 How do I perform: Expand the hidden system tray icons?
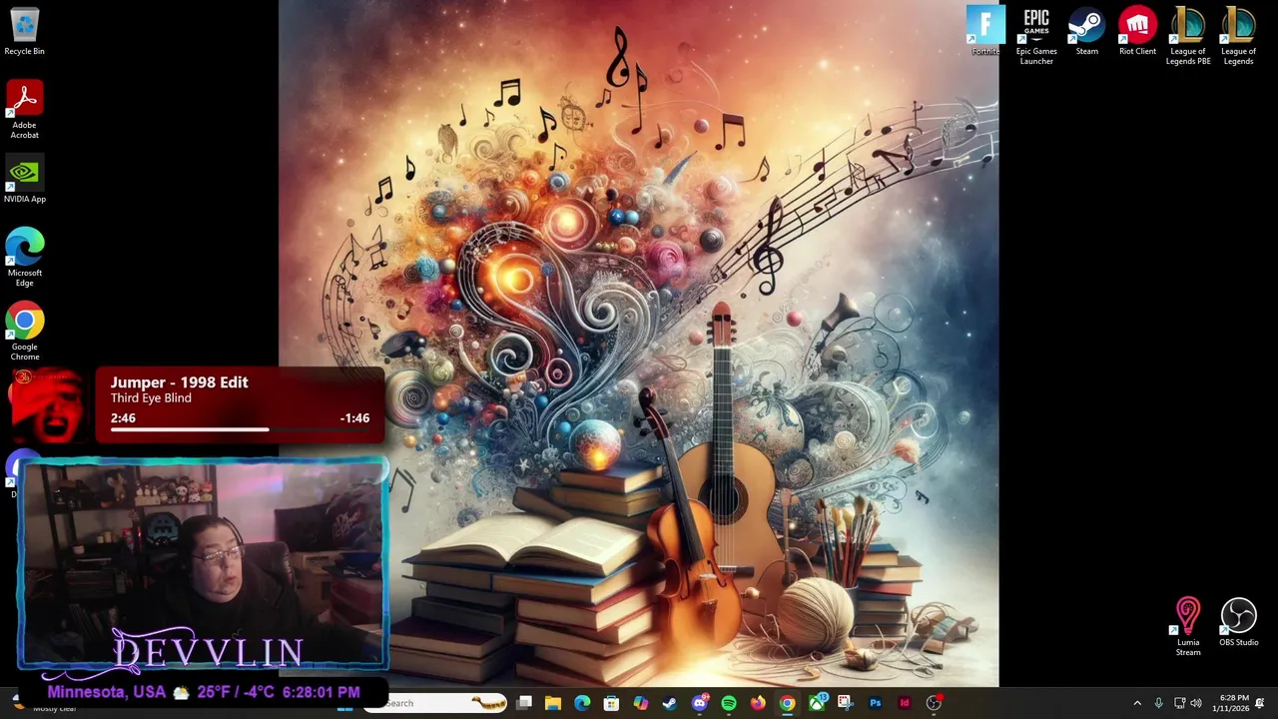1137,703
